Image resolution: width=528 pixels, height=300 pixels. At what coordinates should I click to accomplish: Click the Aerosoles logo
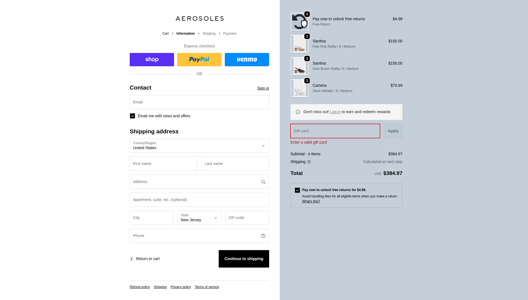click(199, 19)
